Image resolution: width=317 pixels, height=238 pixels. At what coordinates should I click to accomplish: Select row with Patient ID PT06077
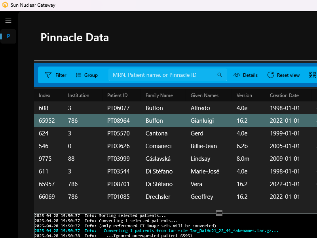175,108
